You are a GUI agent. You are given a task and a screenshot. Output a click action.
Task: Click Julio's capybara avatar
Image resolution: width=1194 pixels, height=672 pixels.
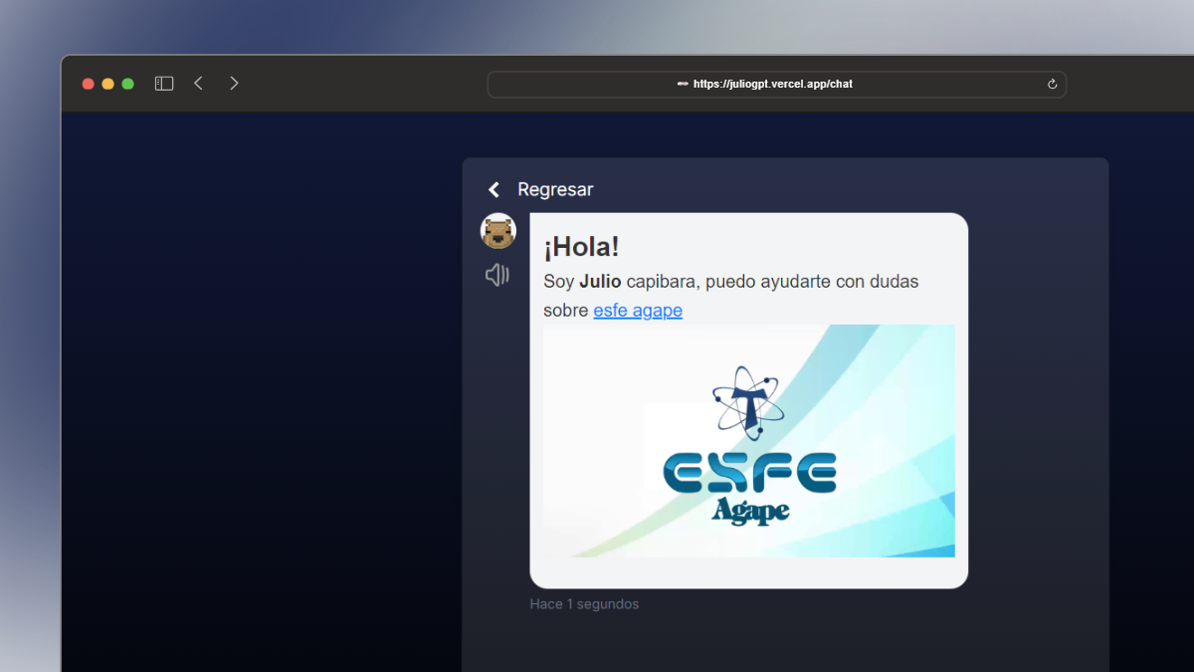pyautogui.click(x=497, y=230)
